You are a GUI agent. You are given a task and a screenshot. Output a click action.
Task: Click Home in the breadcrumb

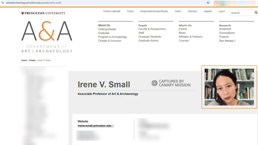[24, 60]
